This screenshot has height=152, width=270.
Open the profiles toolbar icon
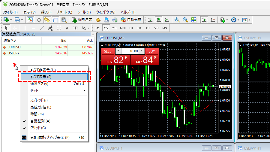[x=17, y=20]
